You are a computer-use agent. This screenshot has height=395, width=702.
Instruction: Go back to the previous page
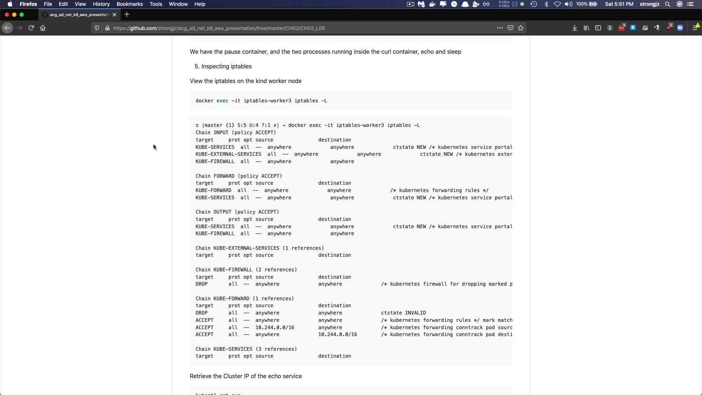point(7,28)
